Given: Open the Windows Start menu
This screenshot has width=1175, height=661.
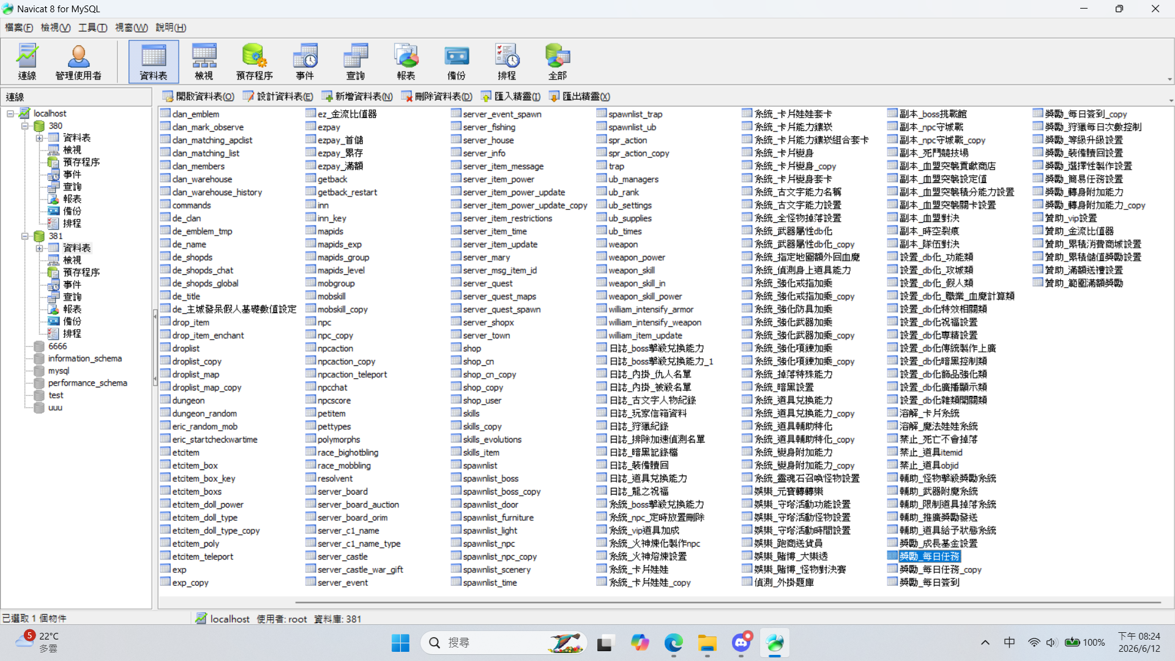Looking at the screenshot, I should (x=400, y=643).
